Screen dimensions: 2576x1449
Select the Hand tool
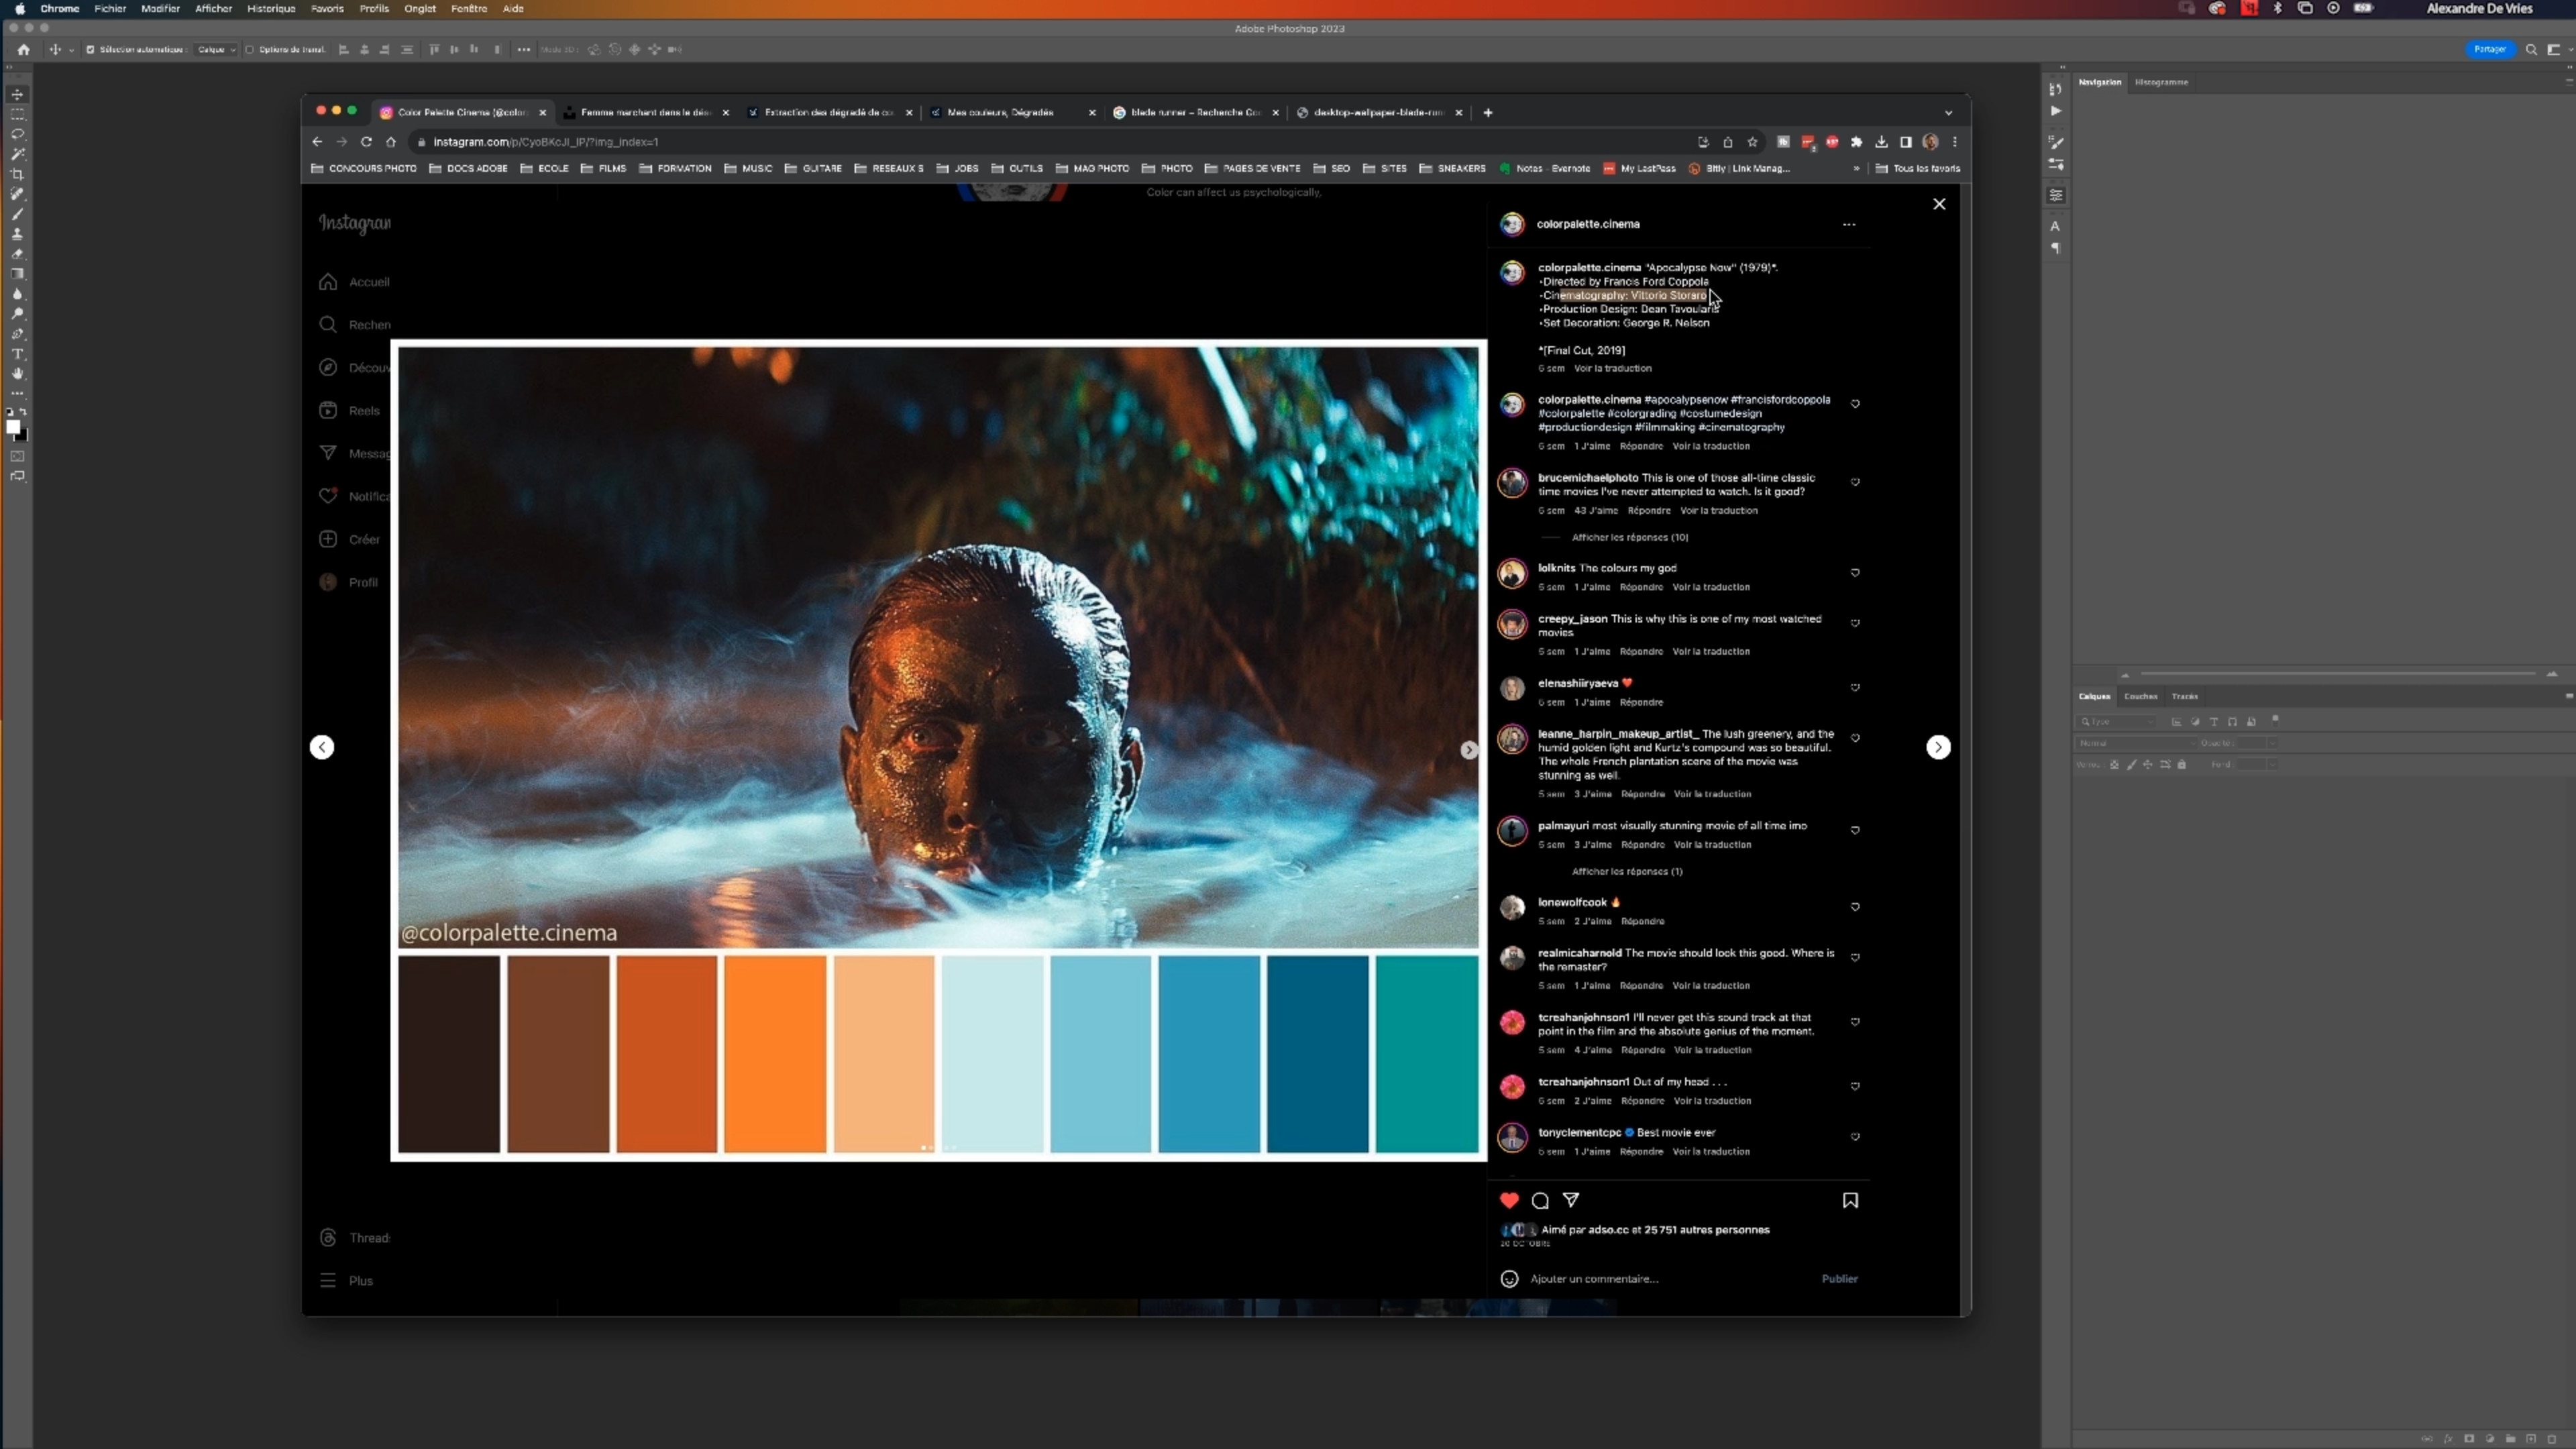17,374
